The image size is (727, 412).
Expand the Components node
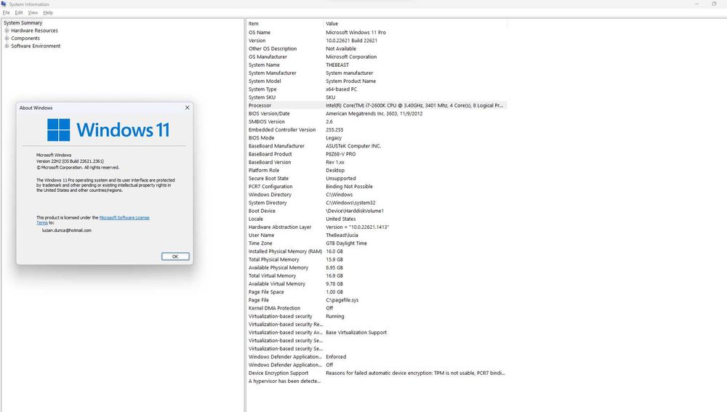pyautogui.click(x=7, y=39)
